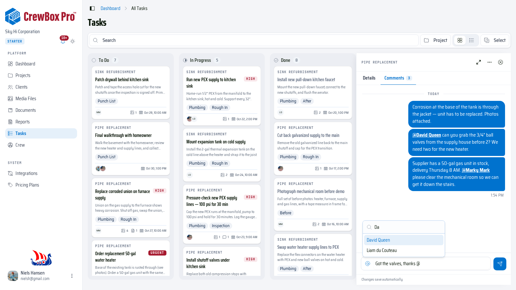Open Pricing Plans in the sidebar
Screen dimensions: 516x290
tap(41, 185)
